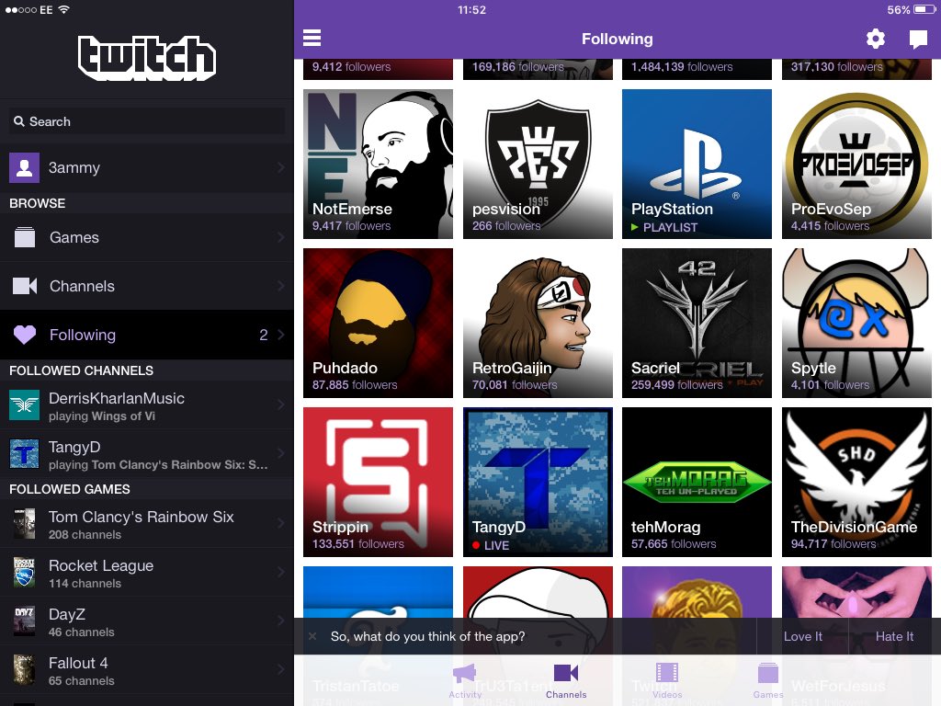Tap the 3ammy profile avatar icon
The width and height of the screenshot is (941, 706).
(x=25, y=167)
